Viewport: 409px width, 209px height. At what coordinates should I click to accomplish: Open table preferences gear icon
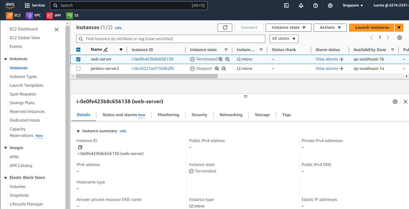point(400,38)
